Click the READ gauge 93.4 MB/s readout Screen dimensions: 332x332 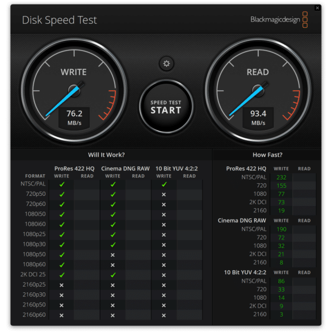[258, 117]
